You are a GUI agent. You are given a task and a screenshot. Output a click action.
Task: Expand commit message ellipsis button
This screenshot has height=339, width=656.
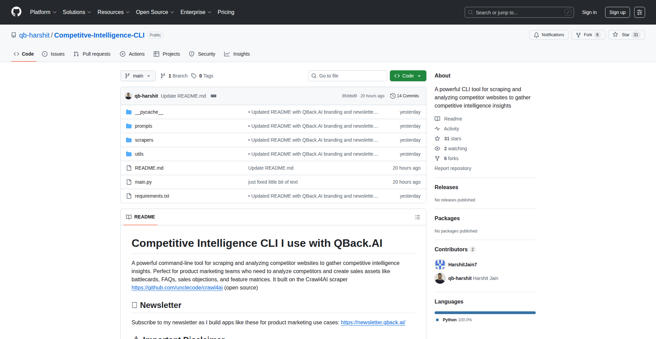[214, 96]
